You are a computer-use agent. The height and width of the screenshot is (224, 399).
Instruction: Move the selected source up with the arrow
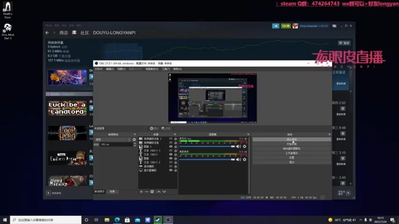click(x=159, y=192)
